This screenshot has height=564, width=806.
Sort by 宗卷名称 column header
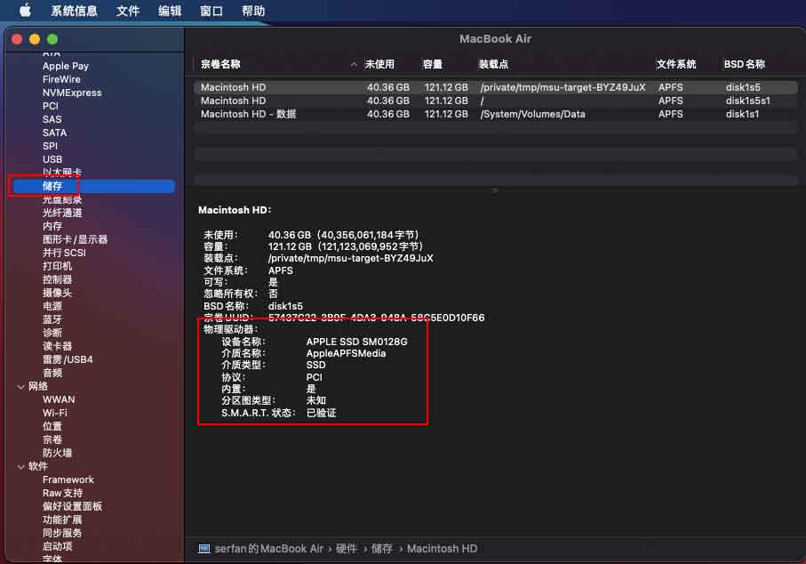pyautogui.click(x=220, y=64)
